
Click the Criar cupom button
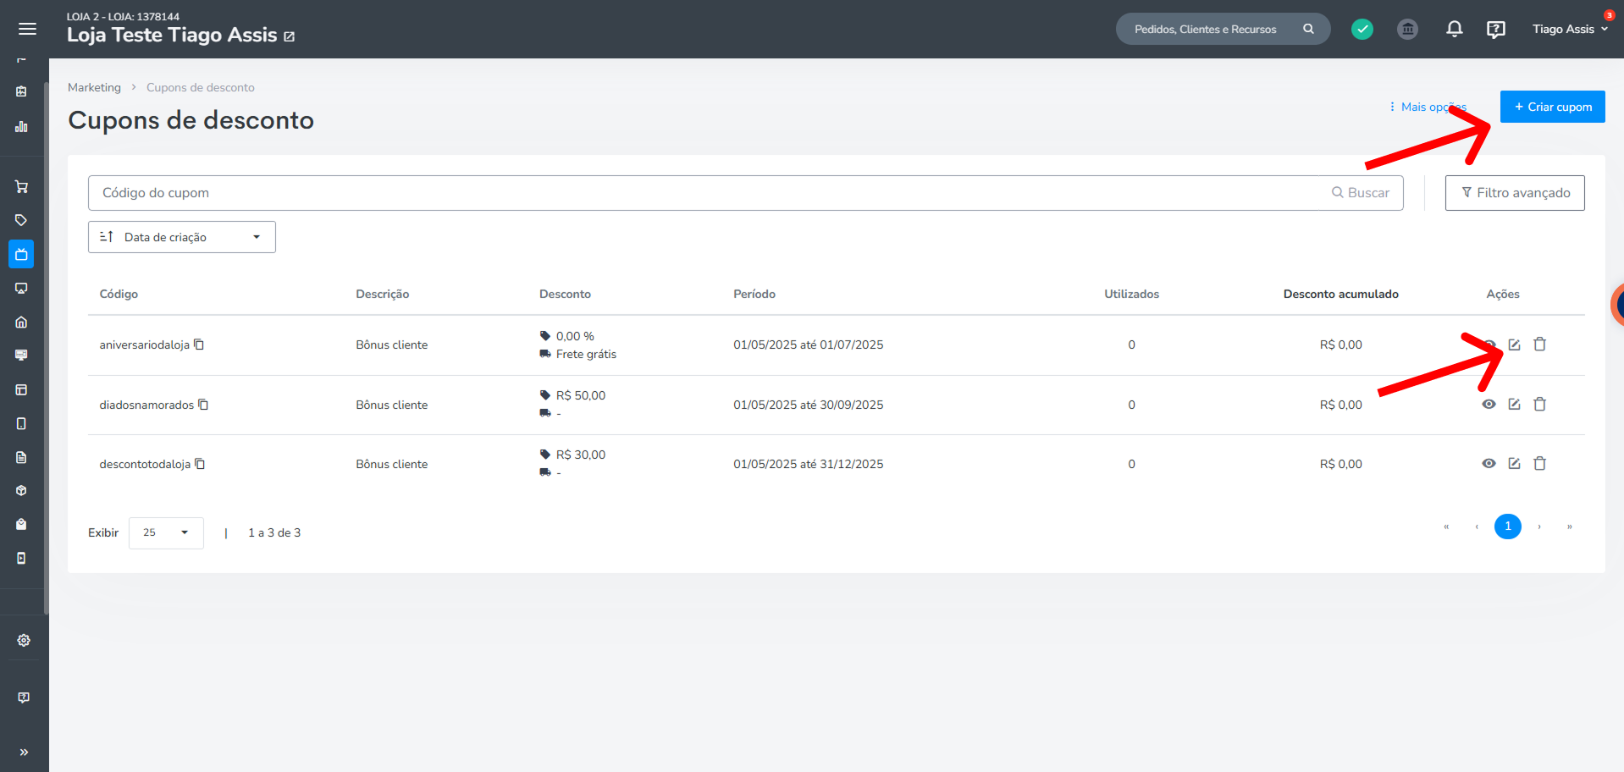1552,107
